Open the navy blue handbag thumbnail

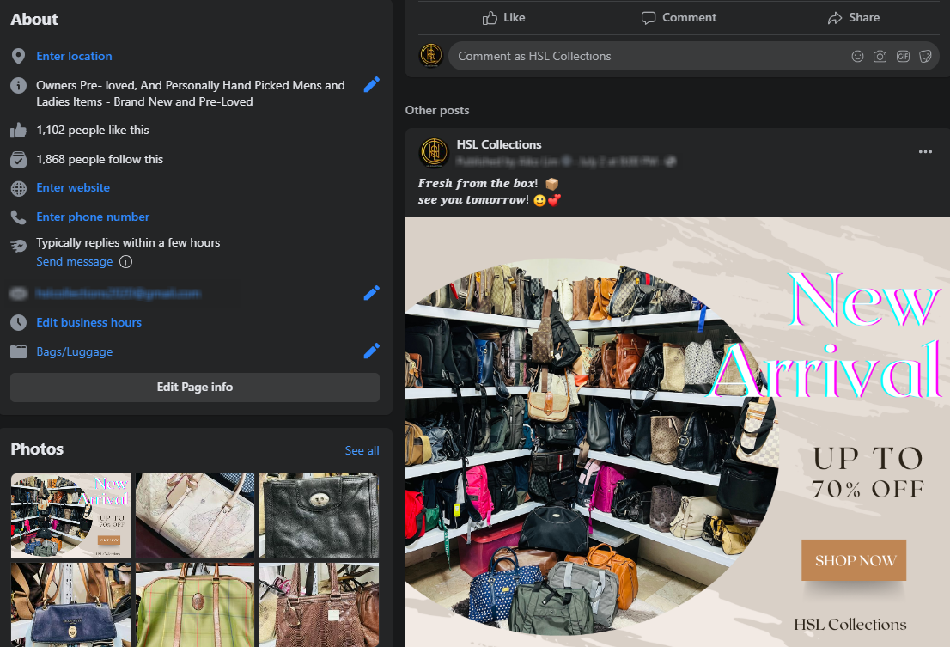click(x=70, y=605)
